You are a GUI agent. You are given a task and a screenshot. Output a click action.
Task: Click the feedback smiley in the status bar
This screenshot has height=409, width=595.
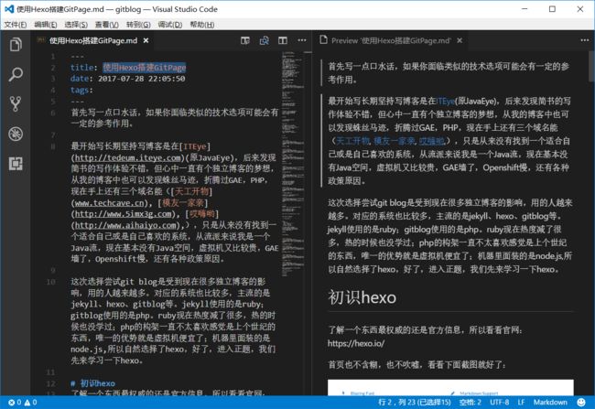tap(581, 403)
